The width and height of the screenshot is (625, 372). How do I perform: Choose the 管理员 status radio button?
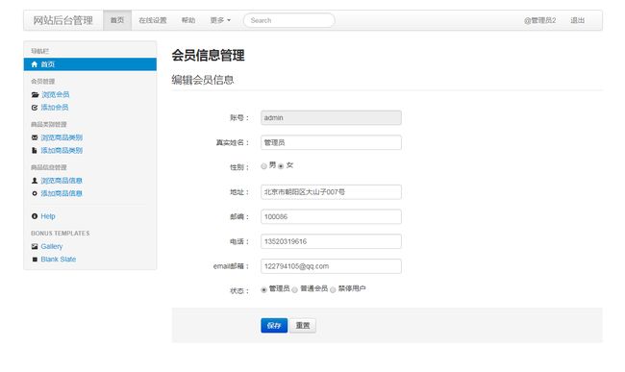(x=263, y=290)
